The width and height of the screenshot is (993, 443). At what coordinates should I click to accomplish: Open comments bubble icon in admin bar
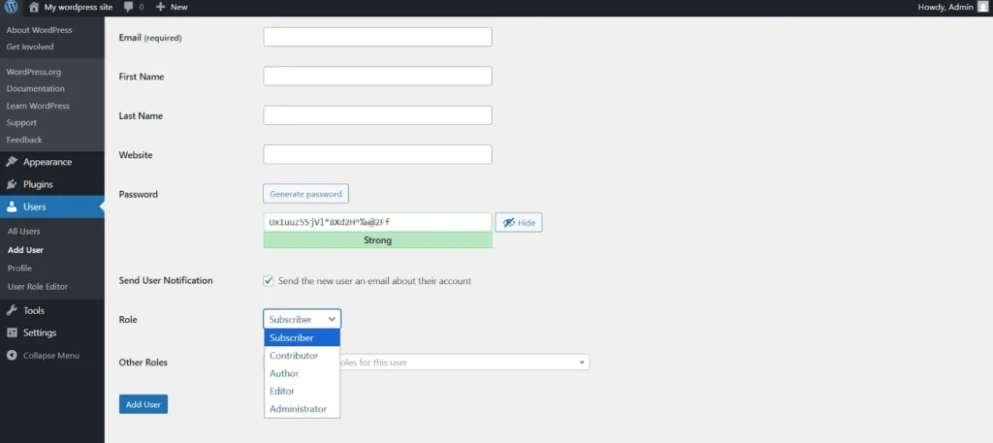(x=129, y=7)
